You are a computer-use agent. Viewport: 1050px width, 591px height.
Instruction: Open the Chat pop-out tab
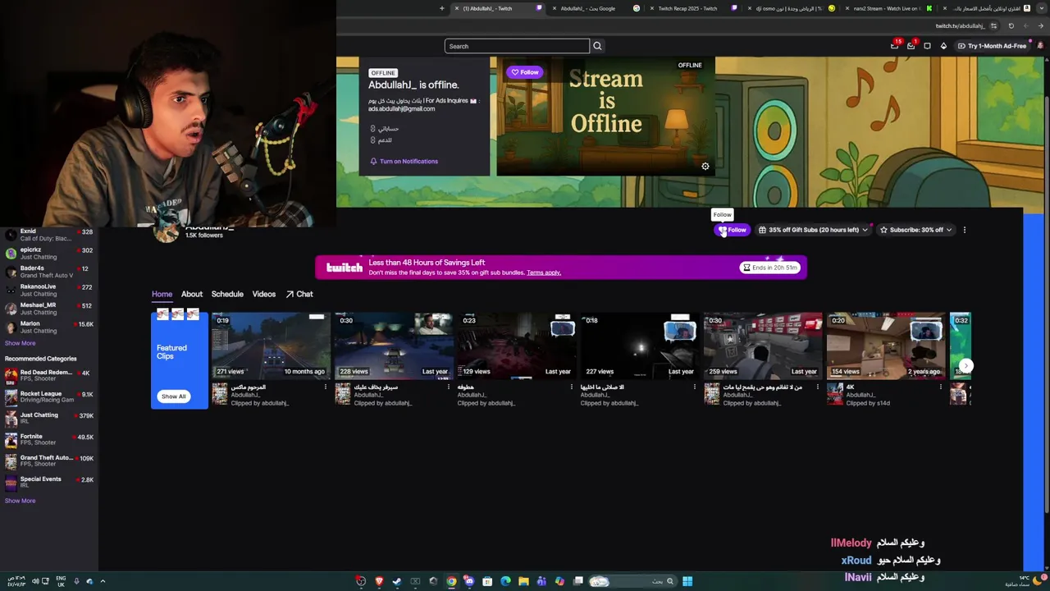pyautogui.click(x=299, y=294)
